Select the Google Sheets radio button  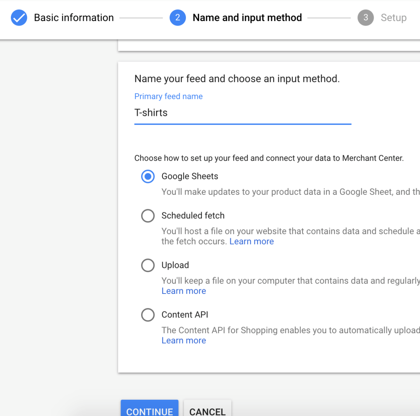coord(148,177)
